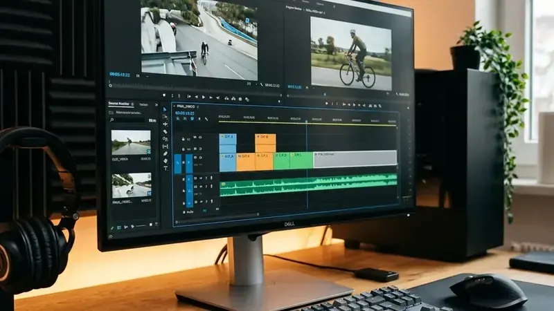Screen dimensions: 554x311
Task: Click the Insert button in Source Monitor
Action: coord(226,98)
